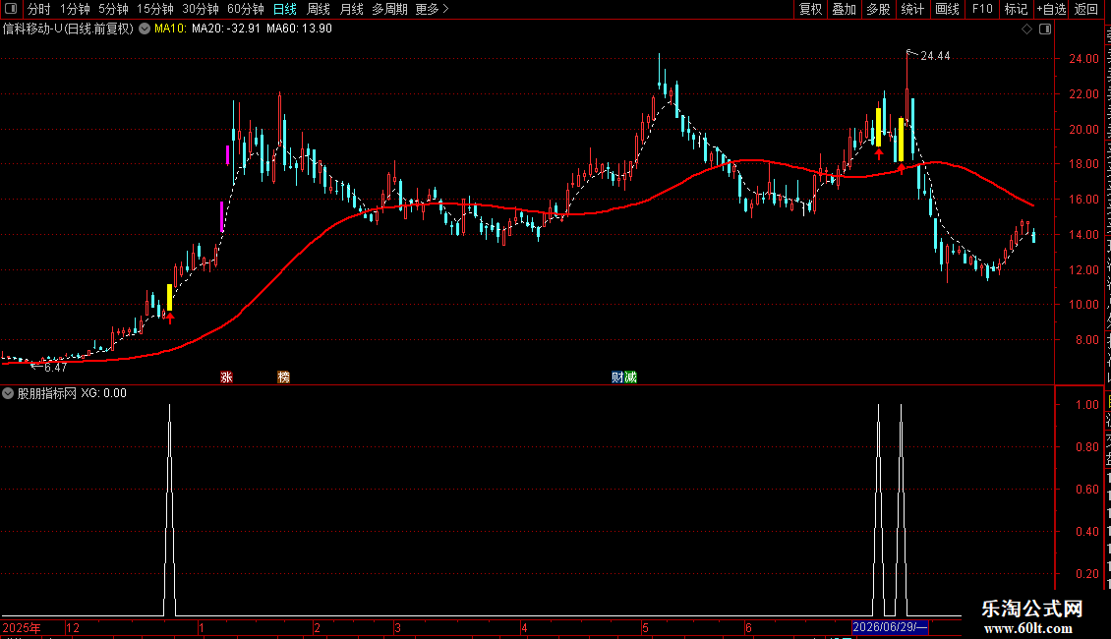Click the 张 event marker icon

(x=227, y=377)
